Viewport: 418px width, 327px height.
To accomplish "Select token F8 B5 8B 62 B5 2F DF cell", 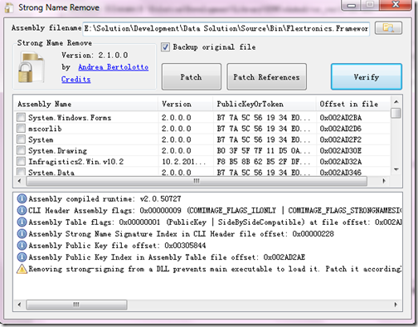I will pyautogui.click(x=263, y=162).
